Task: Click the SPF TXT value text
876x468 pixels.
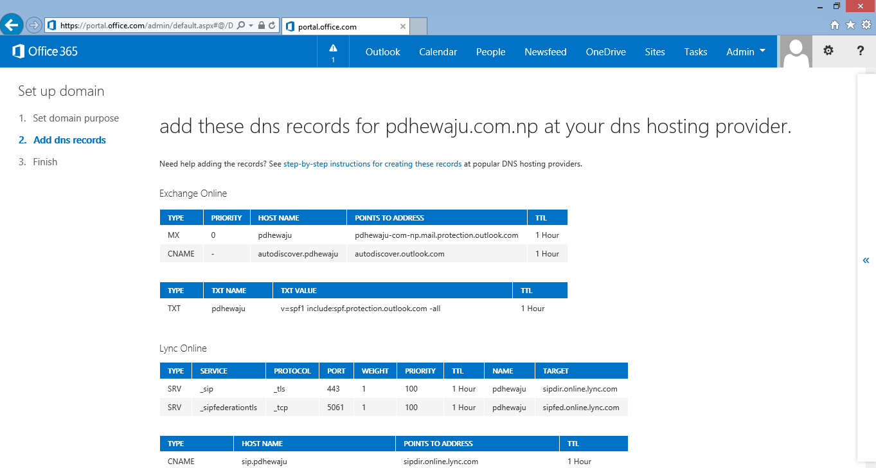Action: 361,309
